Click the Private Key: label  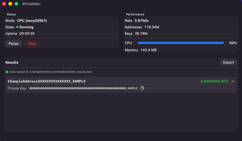click(17, 88)
